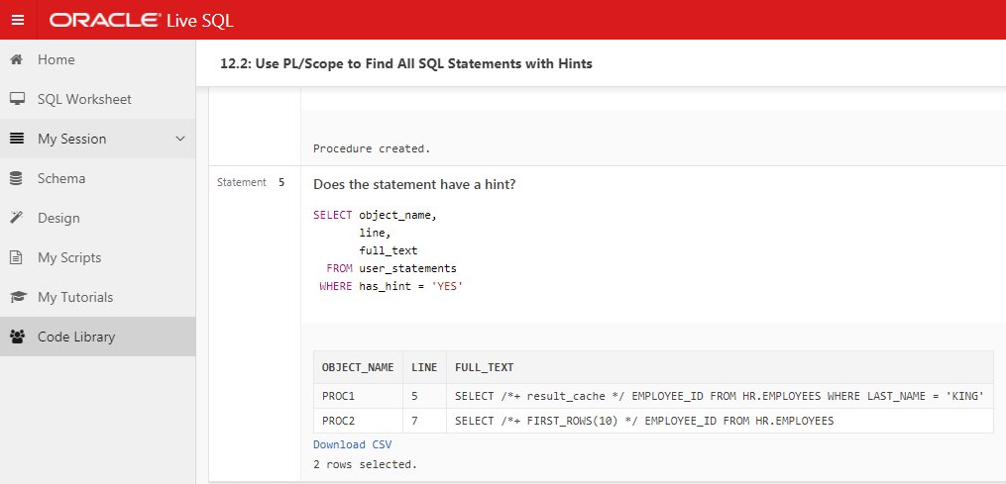
Task: Go to Schema in the sidebar
Action: 97,178
